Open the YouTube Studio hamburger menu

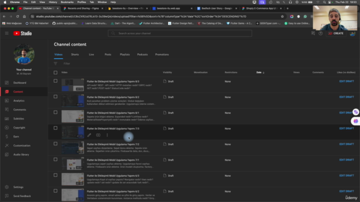point(7,34)
